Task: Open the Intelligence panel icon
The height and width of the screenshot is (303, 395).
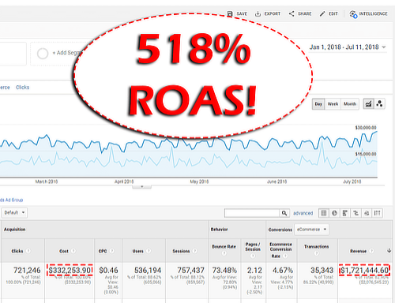Action: [353, 14]
